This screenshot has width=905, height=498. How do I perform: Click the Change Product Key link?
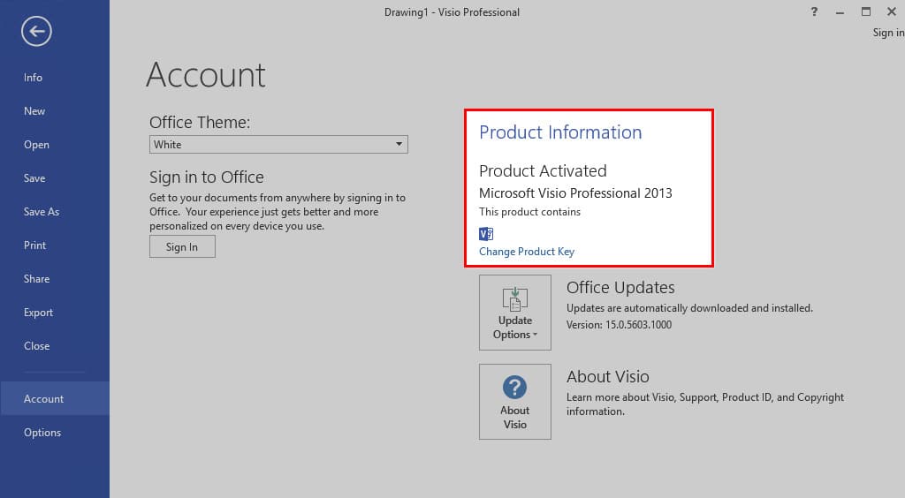[527, 252]
